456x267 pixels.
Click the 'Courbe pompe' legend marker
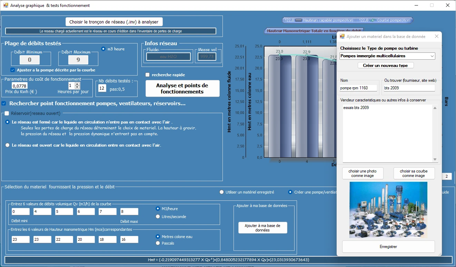pos(373,20)
